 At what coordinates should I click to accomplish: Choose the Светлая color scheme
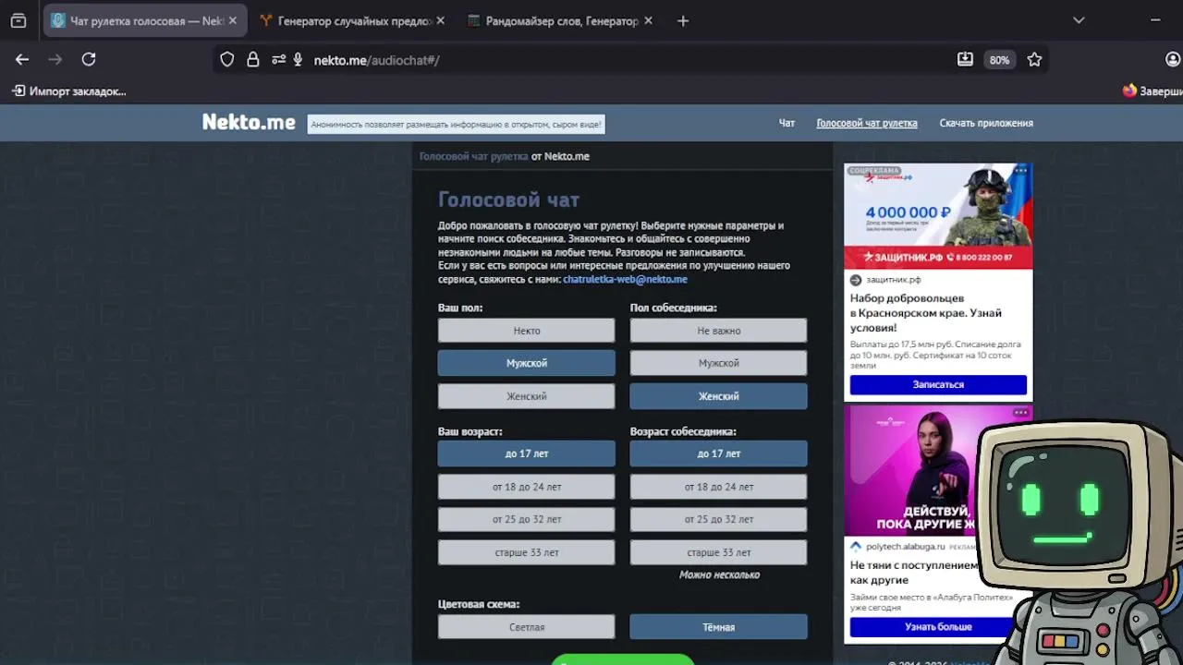click(x=526, y=627)
